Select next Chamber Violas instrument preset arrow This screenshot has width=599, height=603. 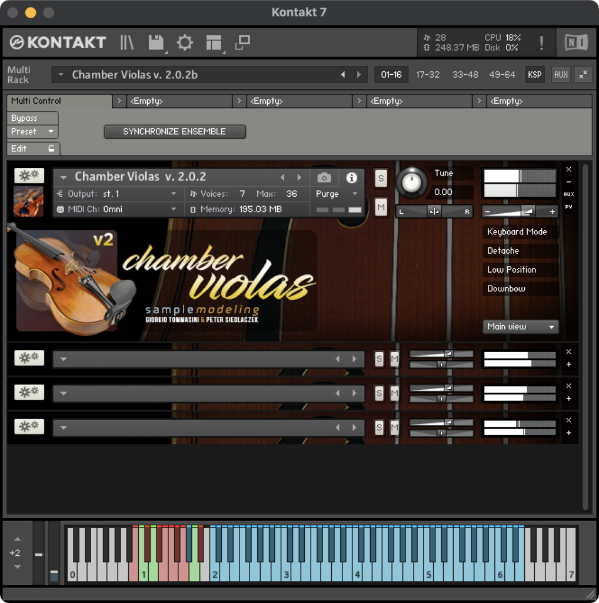pyautogui.click(x=299, y=178)
